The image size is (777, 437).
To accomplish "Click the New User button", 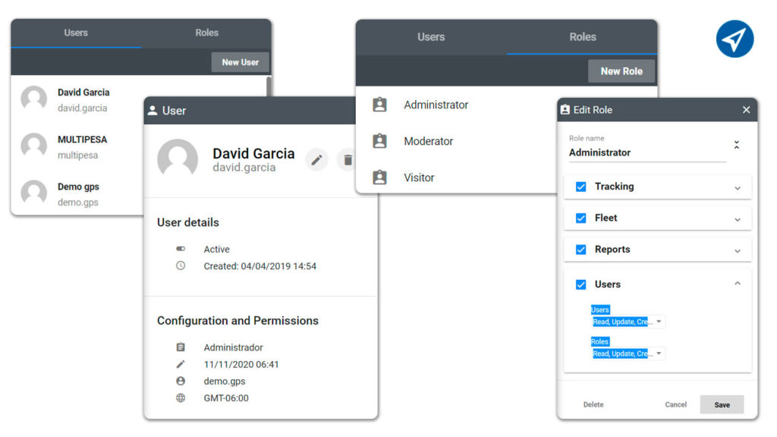I will 241,62.
